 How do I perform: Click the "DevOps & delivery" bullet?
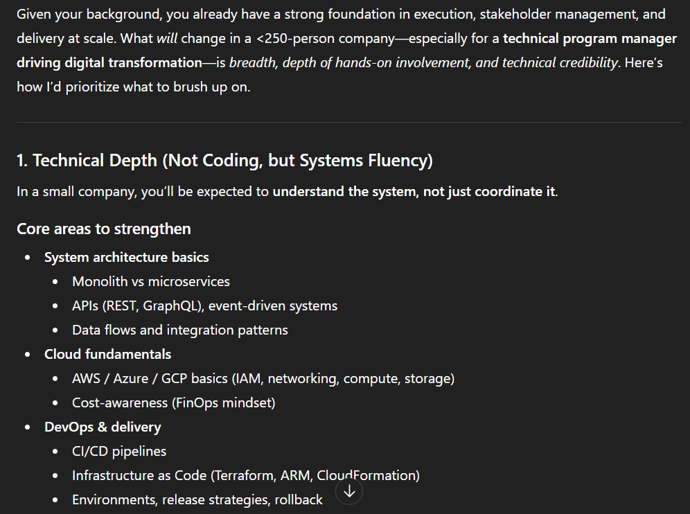pos(103,427)
